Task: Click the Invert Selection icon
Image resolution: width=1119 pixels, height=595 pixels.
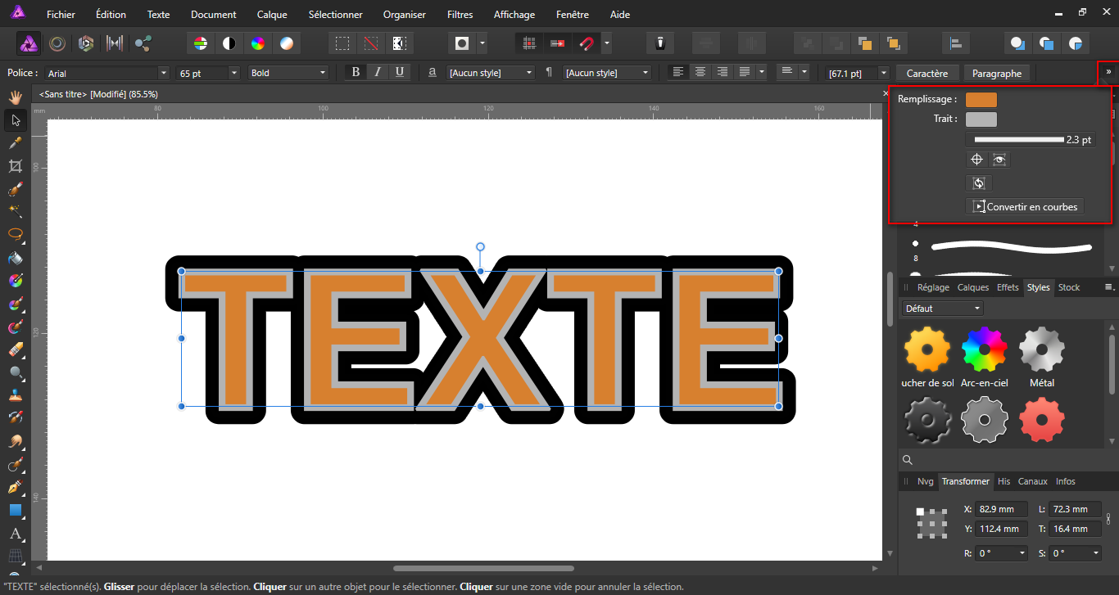Action: [400, 43]
